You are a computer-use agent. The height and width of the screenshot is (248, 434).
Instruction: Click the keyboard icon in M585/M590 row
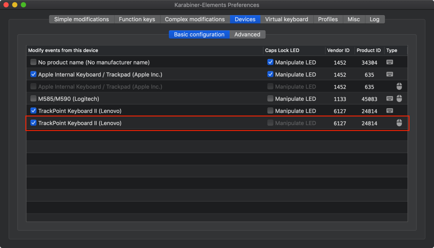(x=390, y=99)
